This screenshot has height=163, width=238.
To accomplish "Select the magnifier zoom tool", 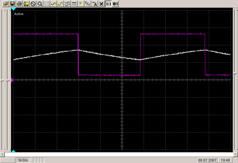I will click(x=40, y=4).
